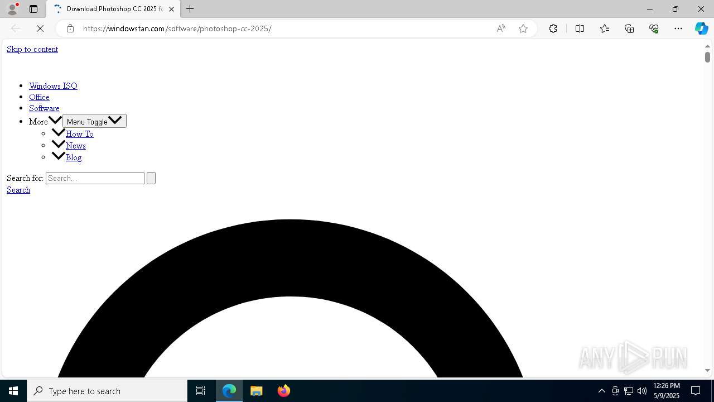714x402 pixels.
Task: Select the Download Photoshop CC 2025 tab
Action: [113, 9]
